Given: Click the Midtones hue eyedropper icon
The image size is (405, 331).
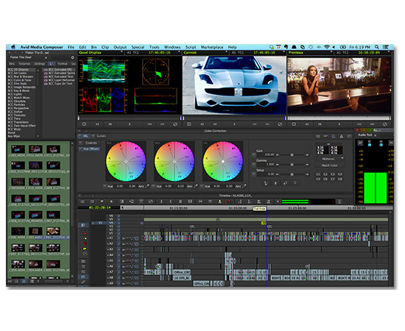Looking at the screenshot, I should pos(196,186).
